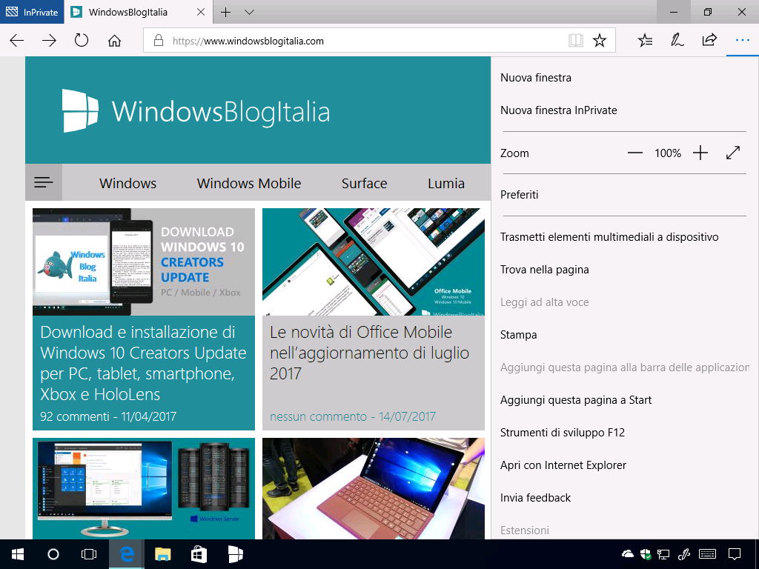Open the Lumia category

click(445, 184)
